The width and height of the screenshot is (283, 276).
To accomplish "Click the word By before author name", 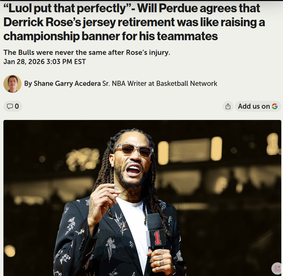I will point(28,84).
